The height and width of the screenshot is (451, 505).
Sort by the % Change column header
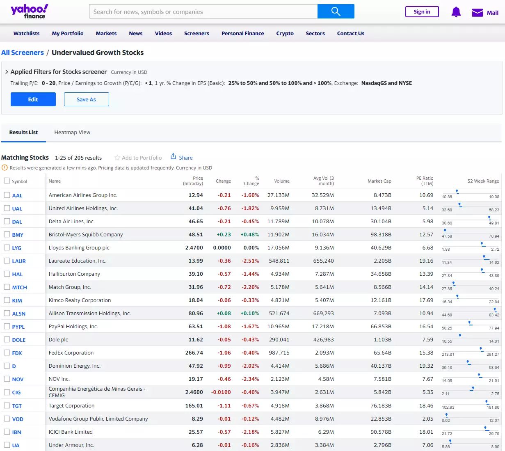click(x=251, y=181)
